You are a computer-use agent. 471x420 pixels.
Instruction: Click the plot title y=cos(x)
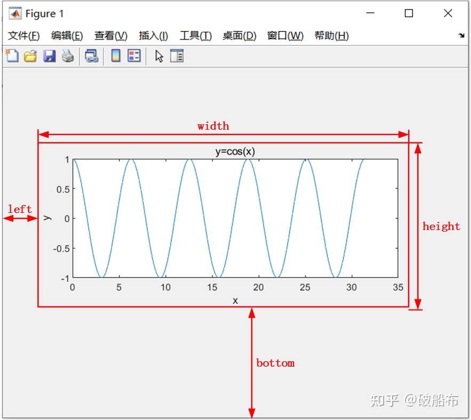point(236,150)
